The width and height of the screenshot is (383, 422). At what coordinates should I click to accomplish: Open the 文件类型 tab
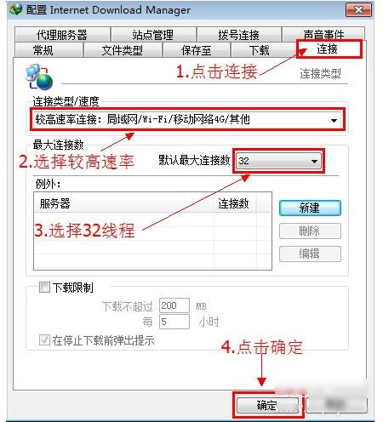click(123, 50)
